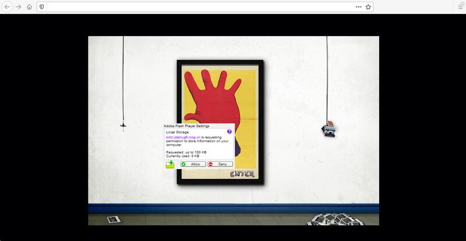Pick the single photo on the floor

[x=114, y=220]
